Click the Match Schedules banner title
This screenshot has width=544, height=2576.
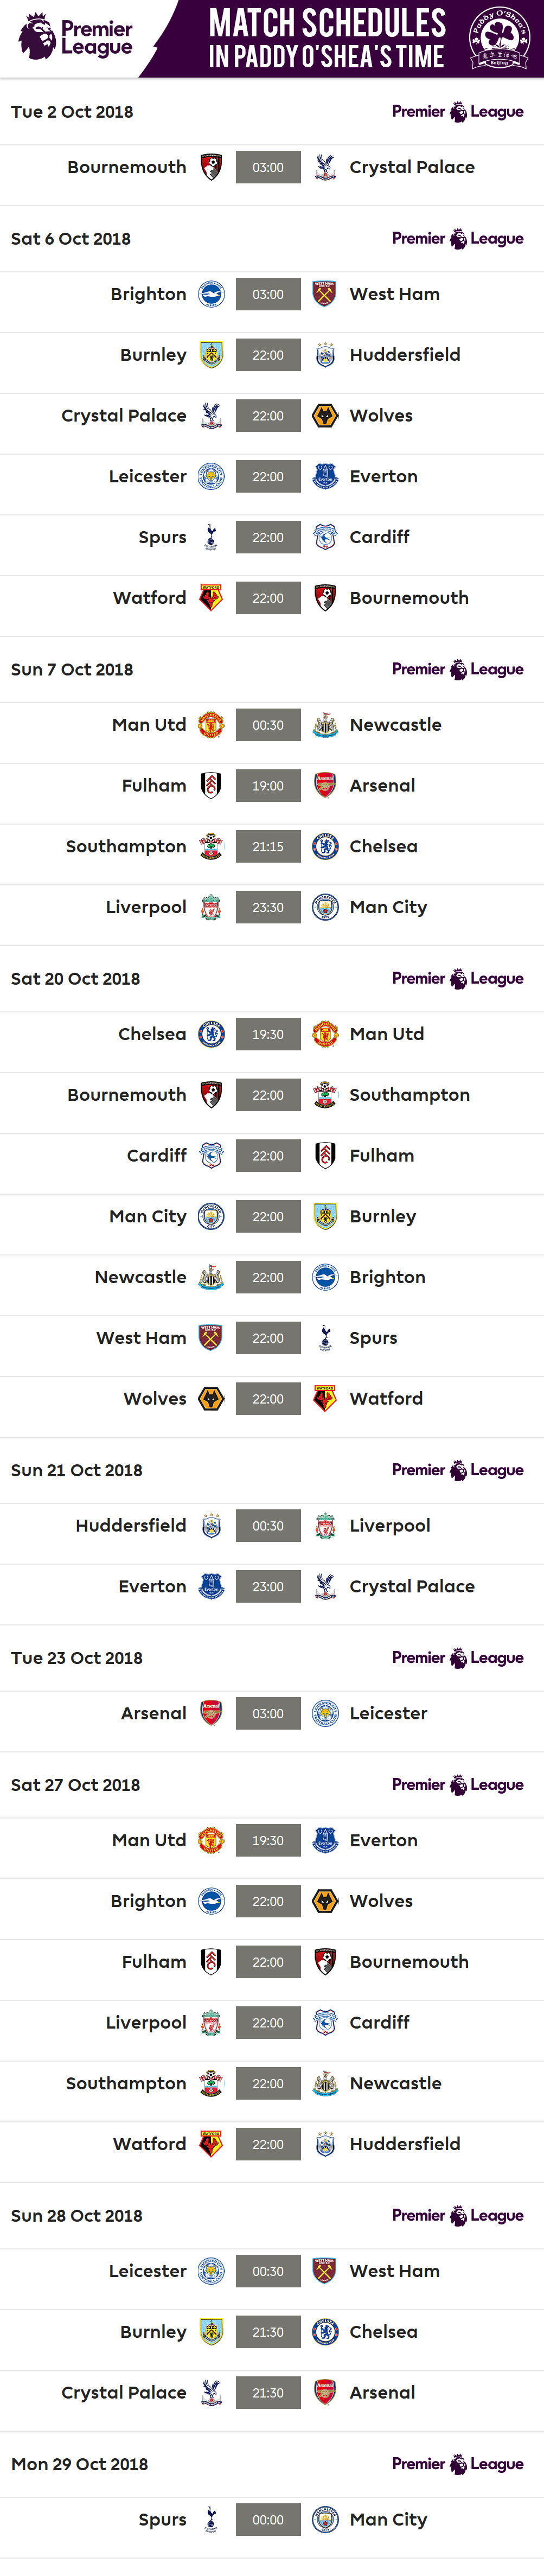point(327,38)
